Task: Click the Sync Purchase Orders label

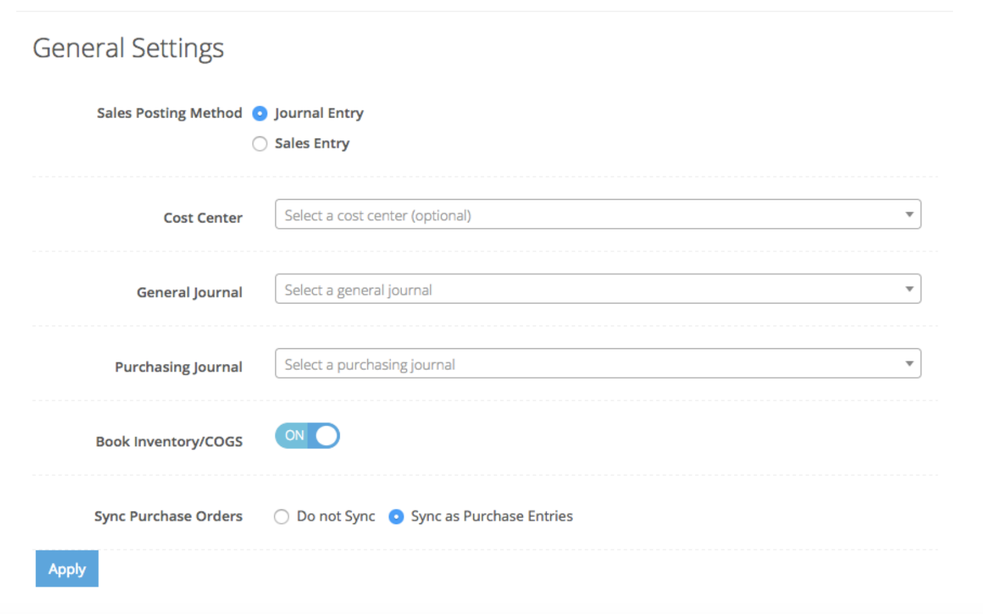Action: 168,516
